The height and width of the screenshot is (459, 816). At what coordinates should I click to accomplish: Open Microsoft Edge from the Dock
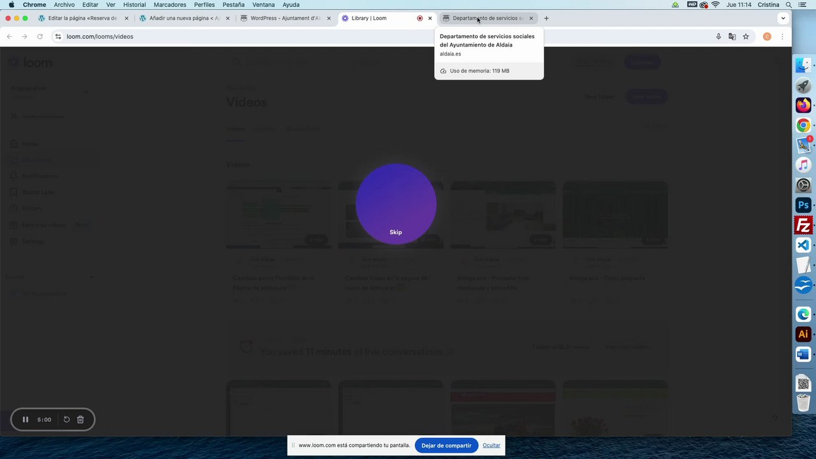pyautogui.click(x=803, y=314)
